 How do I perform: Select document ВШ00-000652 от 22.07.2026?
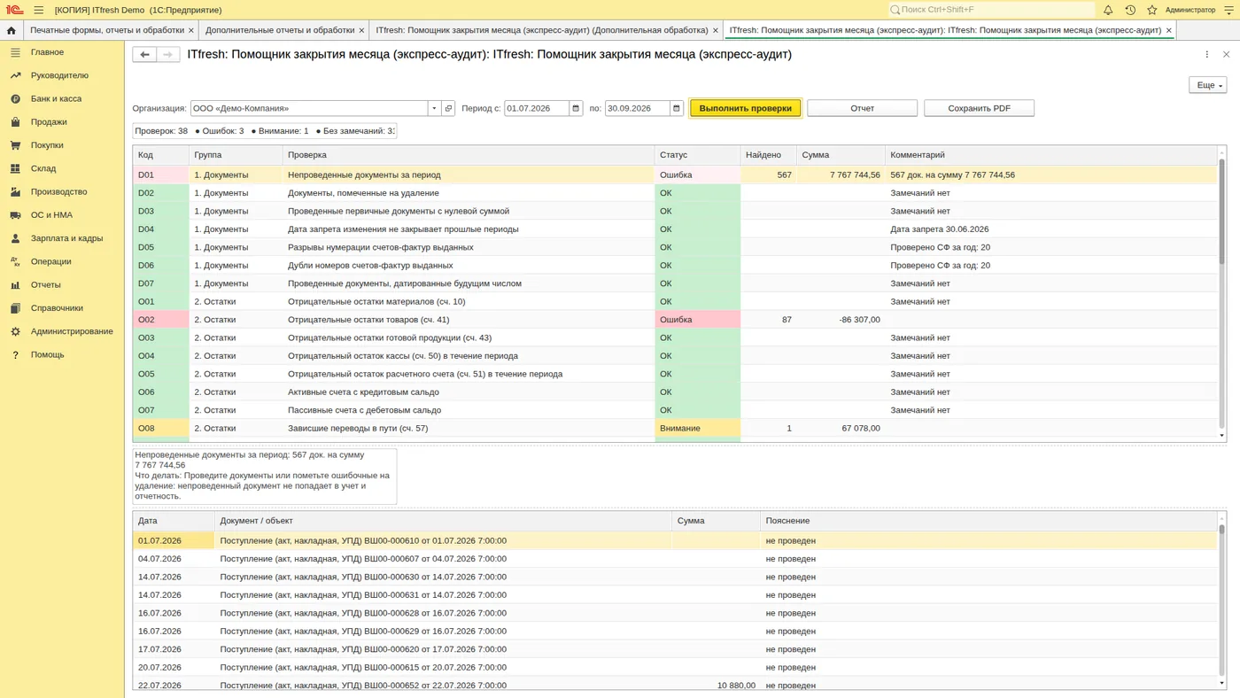[x=676, y=686]
